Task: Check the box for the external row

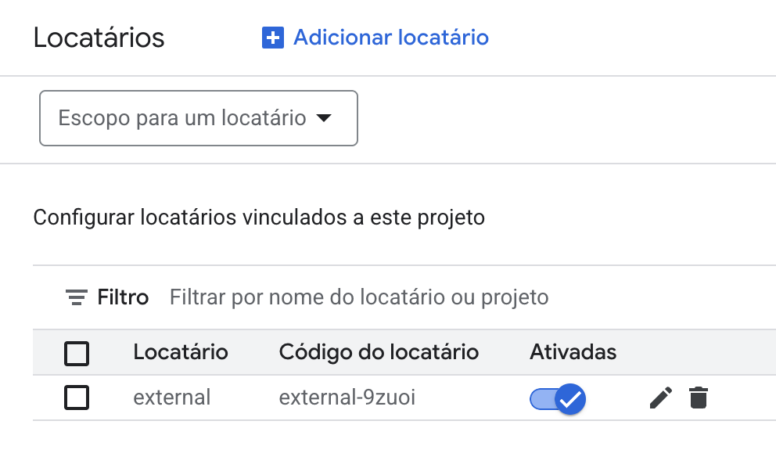Action: coord(77,398)
